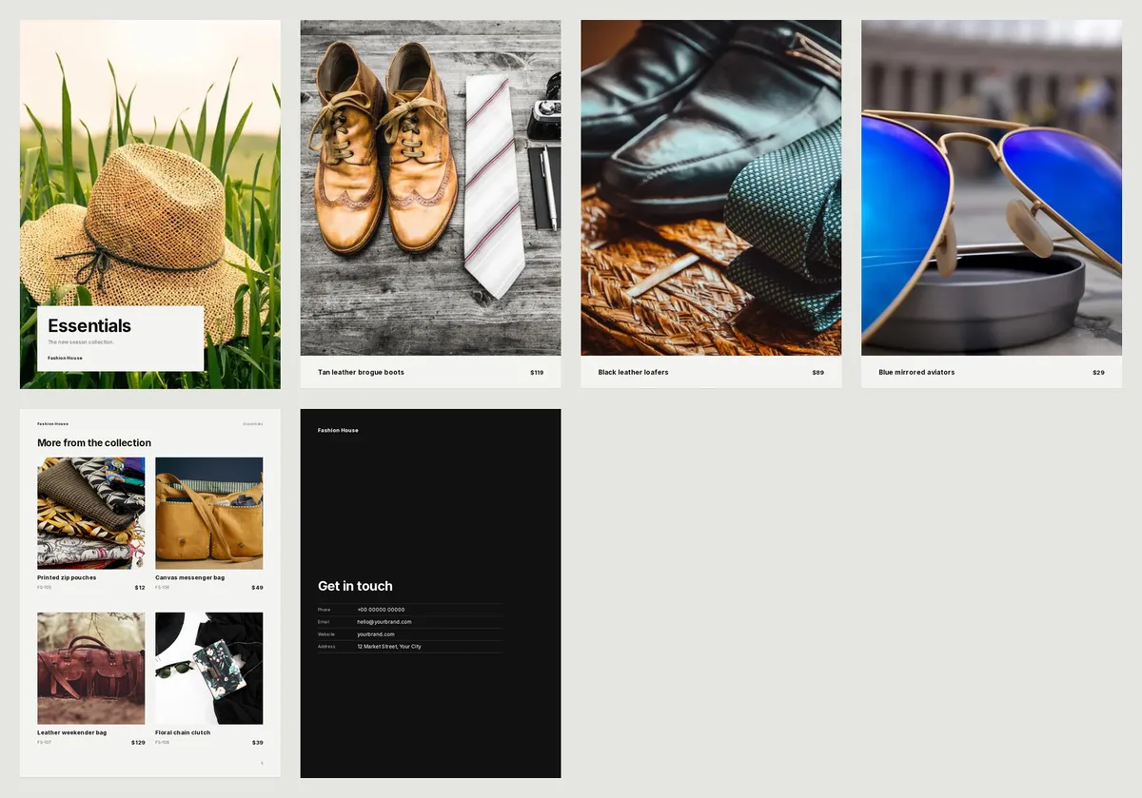Image resolution: width=1142 pixels, height=798 pixels.
Task: Click the "More from the collection" heading
Action: pyautogui.click(x=94, y=443)
